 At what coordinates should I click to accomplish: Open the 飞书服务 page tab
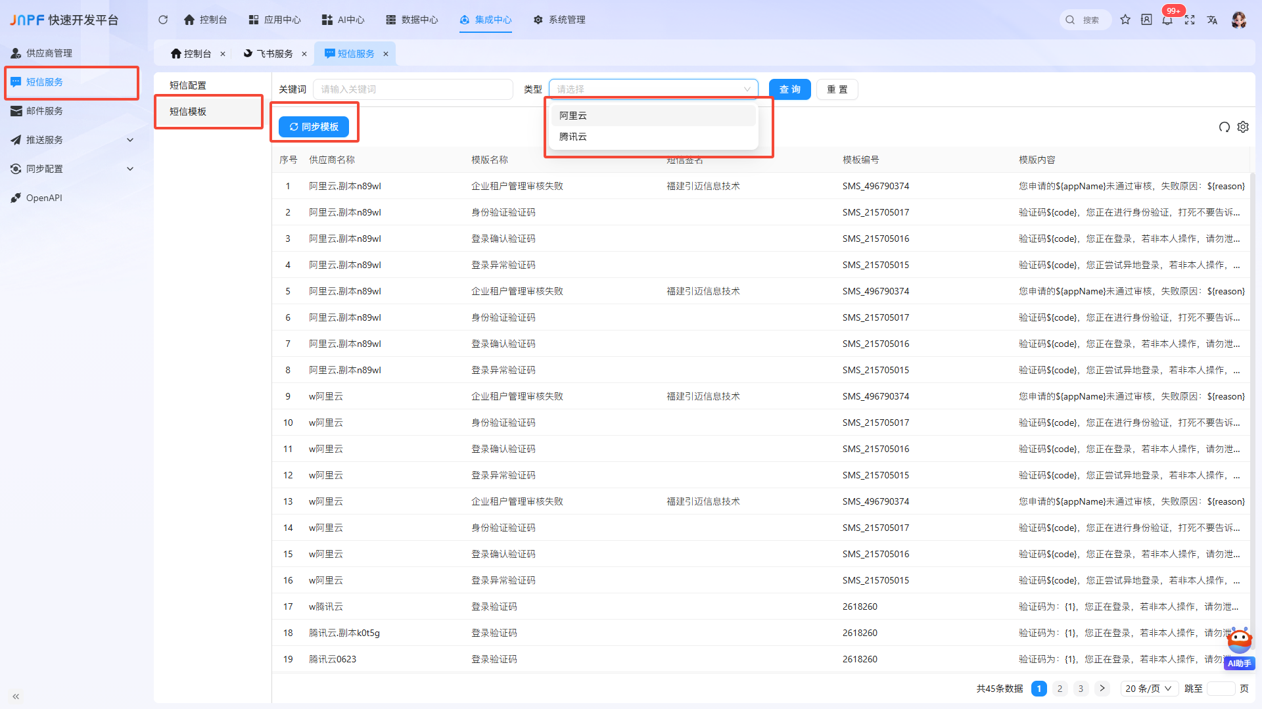268,54
